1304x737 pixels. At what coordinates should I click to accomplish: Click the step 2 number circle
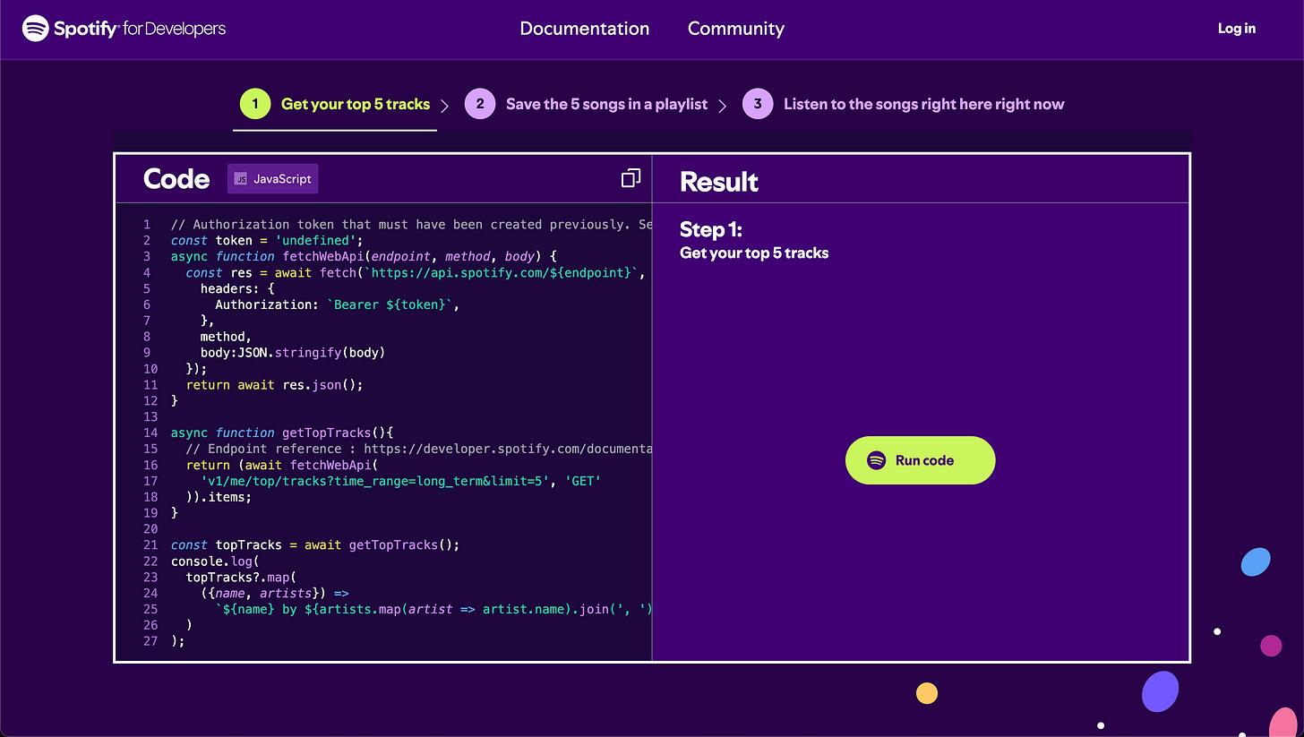pos(480,104)
